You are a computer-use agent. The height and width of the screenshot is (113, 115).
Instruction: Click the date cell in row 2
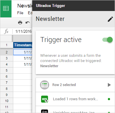pos(23,52)
